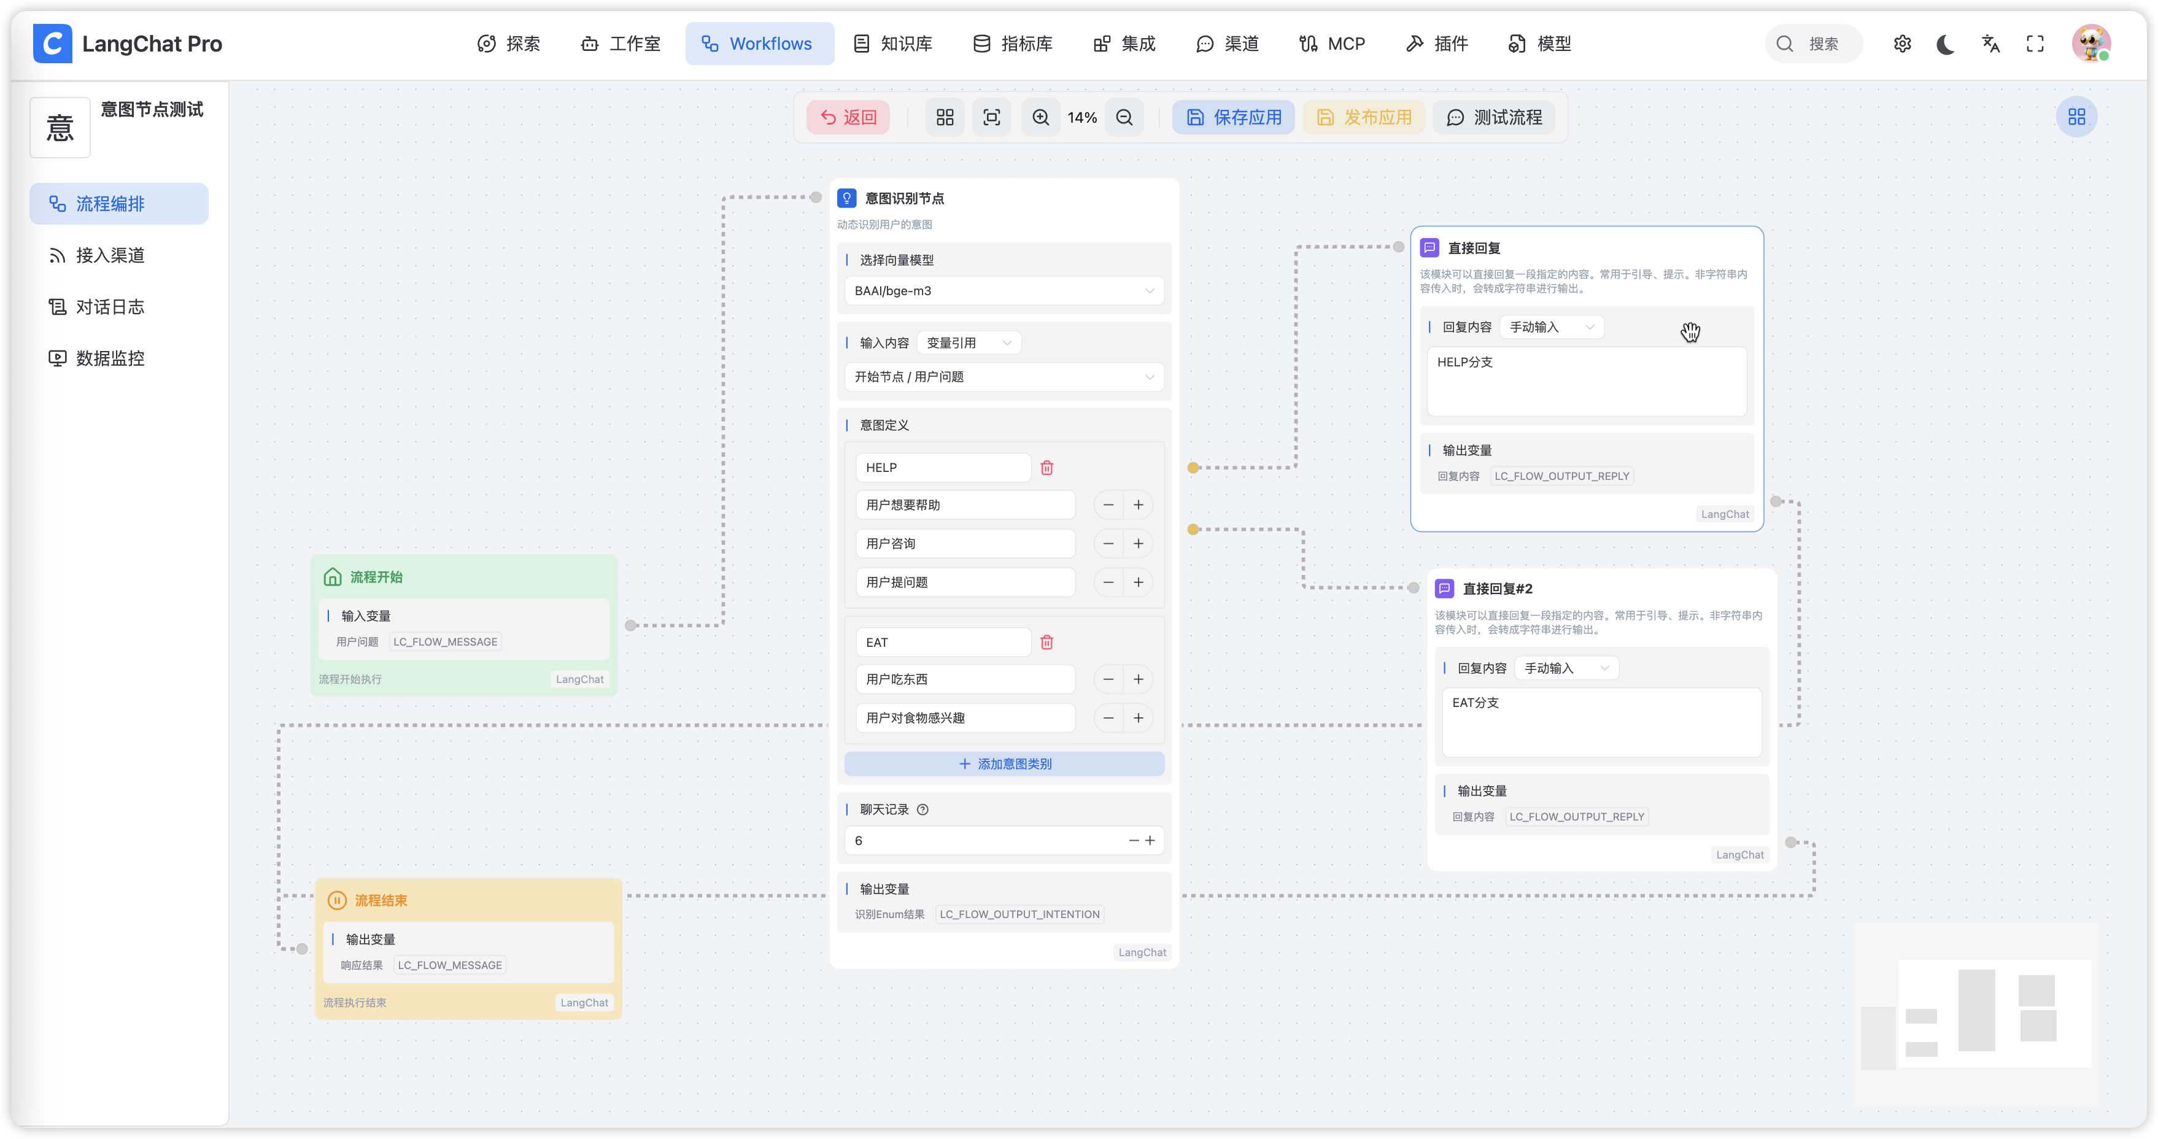The height and width of the screenshot is (1139, 2158).
Task: Delete the HELP intent with trash icon
Action: [x=1047, y=468]
